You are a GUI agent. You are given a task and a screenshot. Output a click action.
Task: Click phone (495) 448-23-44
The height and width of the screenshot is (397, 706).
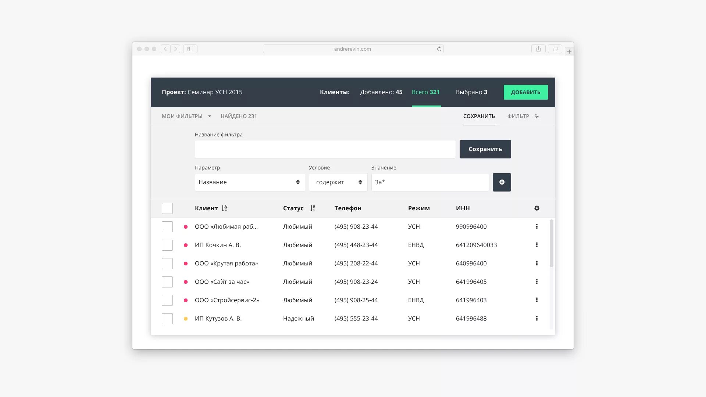pos(356,245)
